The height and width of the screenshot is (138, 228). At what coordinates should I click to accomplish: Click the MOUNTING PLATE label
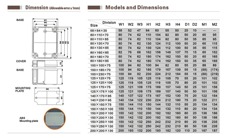tap(23, 90)
